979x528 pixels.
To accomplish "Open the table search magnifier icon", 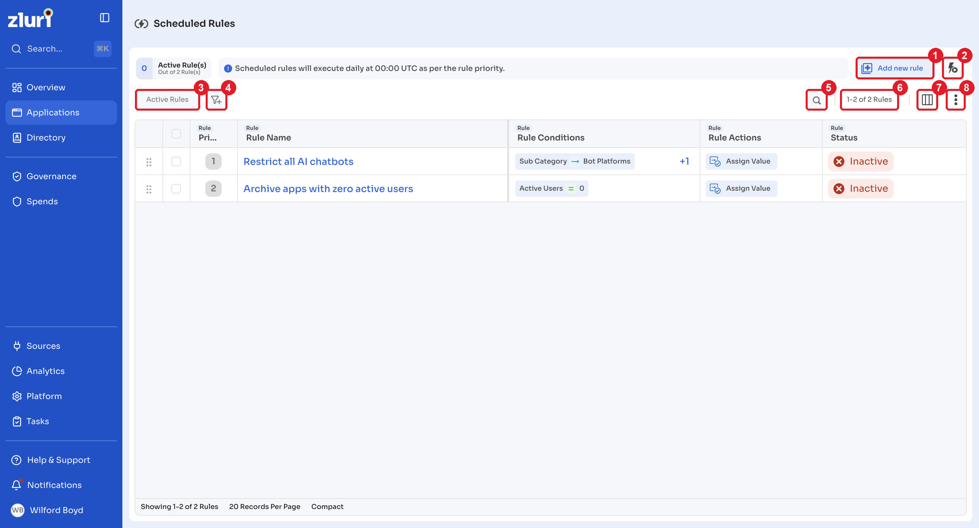I will 816,100.
